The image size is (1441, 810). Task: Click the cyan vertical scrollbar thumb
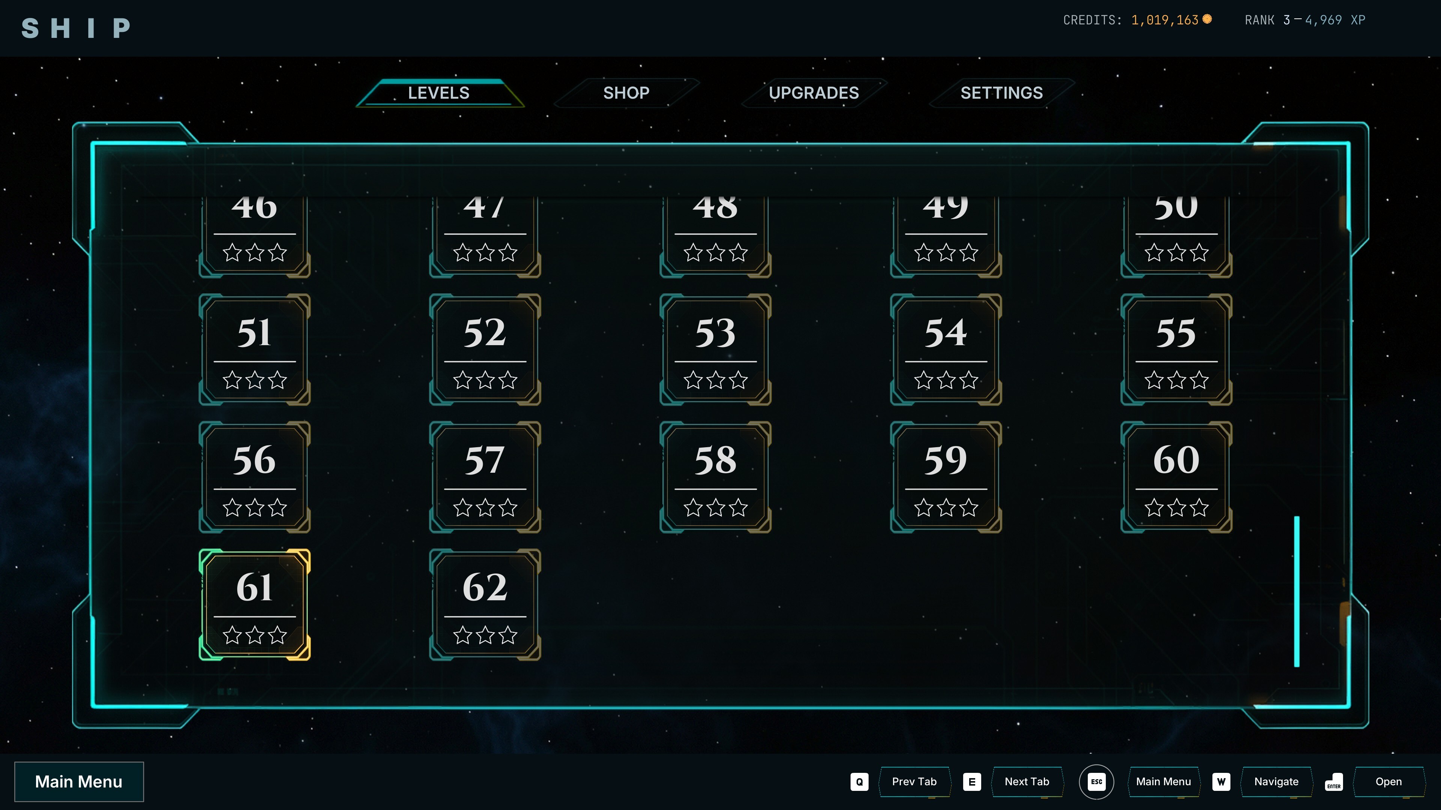tap(1297, 591)
